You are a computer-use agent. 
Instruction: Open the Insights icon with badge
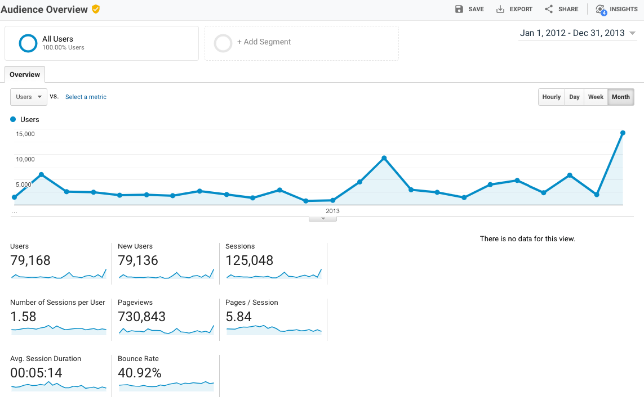[601, 10]
